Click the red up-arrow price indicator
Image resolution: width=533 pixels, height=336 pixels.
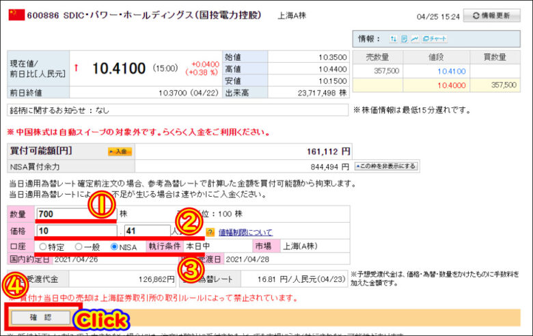click(76, 68)
